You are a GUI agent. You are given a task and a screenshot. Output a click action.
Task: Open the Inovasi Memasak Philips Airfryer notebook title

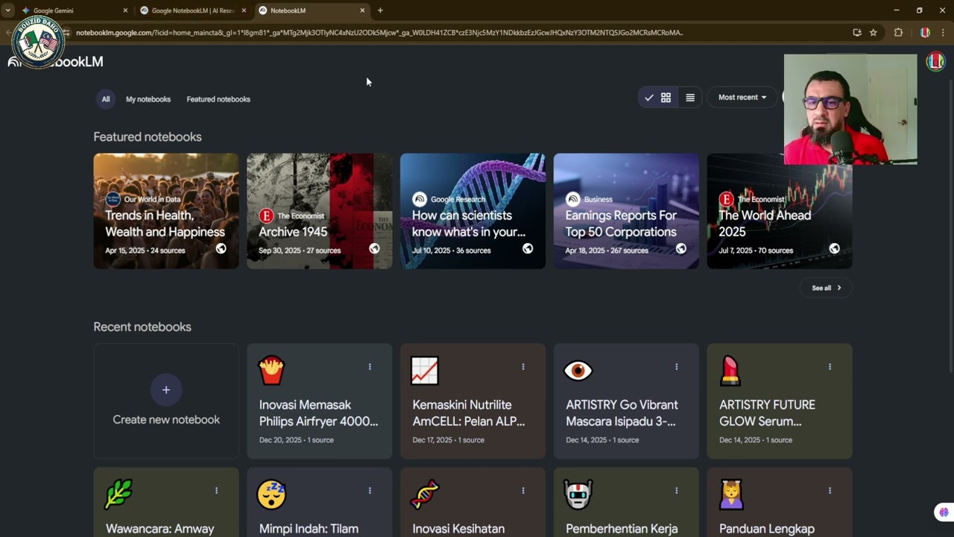(318, 413)
